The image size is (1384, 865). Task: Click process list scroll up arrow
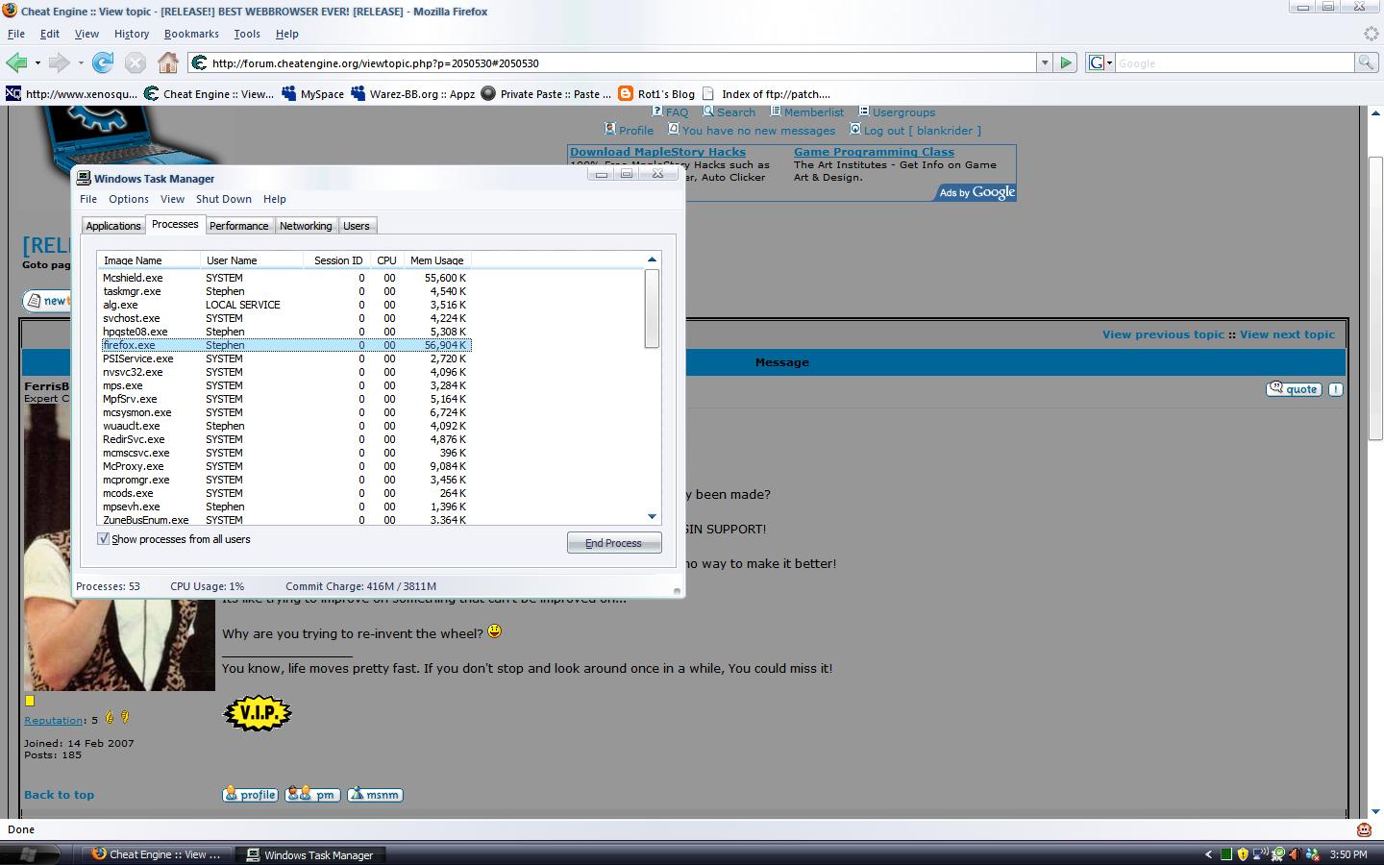652,259
